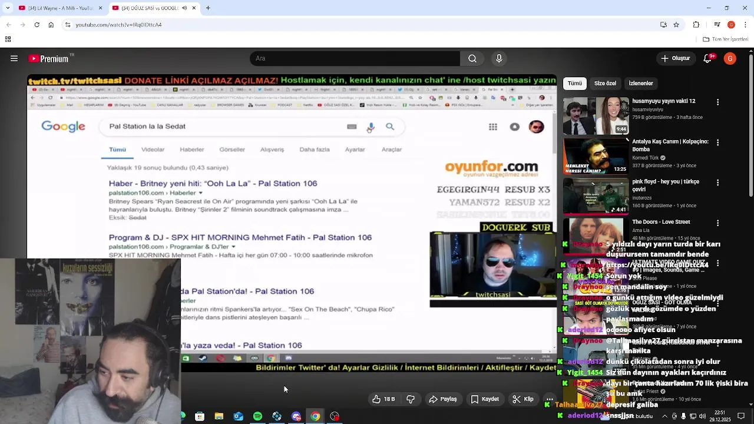Image resolution: width=754 pixels, height=424 pixels.
Task: Click the Chrome address bar URL
Action: pyautogui.click(x=118, y=25)
